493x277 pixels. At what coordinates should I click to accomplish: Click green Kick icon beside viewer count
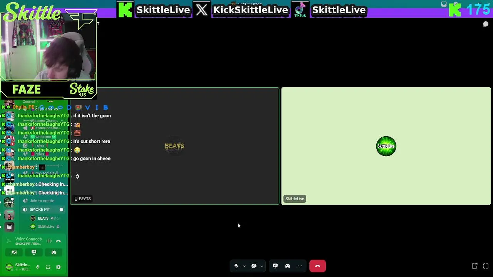(455, 10)
